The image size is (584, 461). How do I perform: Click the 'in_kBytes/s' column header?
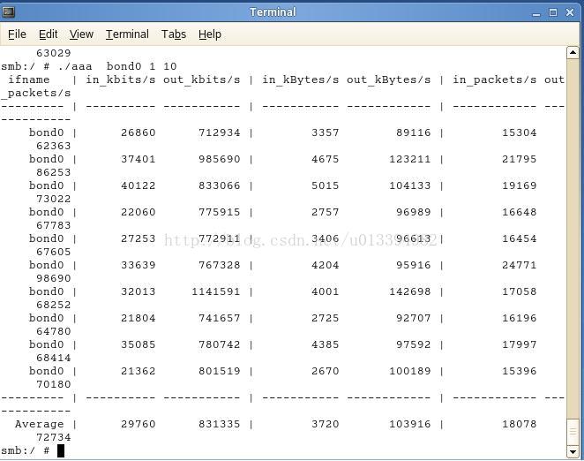tap(301, 79)
